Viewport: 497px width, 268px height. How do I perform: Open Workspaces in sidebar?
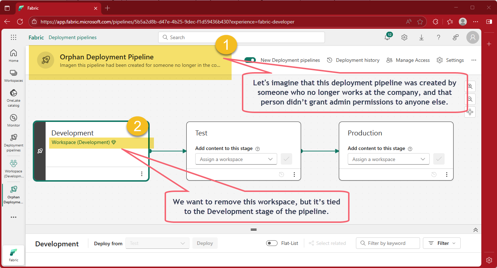(x=14, y=76)
